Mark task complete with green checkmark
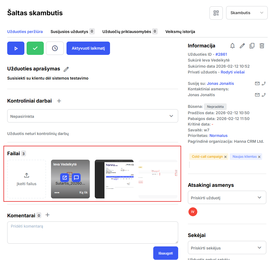Image resolution: width=276 pixels, height=260 pixels. pyautogui.click(x=35, y=48)
